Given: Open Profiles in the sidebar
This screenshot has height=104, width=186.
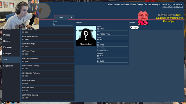Looking at the screenshot, I should (x=11, y=35).
